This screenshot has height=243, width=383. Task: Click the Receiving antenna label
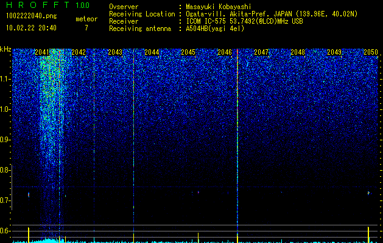click(x=140, y=29)
